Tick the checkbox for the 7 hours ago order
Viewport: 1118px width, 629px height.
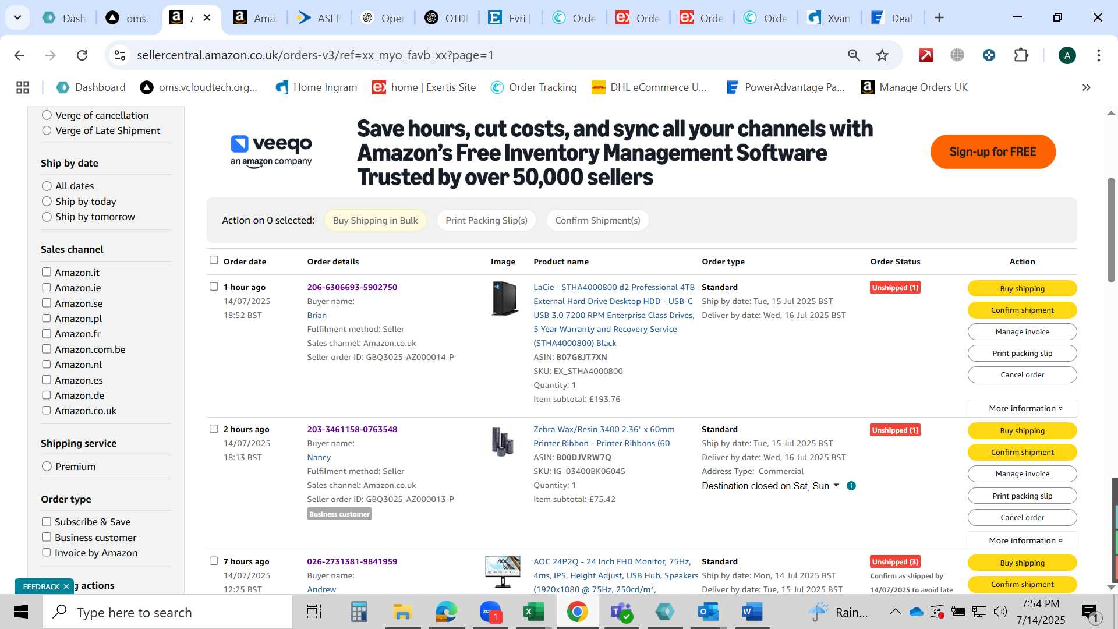click(214, 561)
